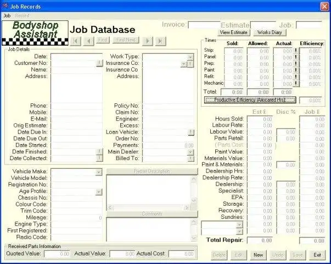
Task: Click the Find Next button
Action: (x=126, y=40)
